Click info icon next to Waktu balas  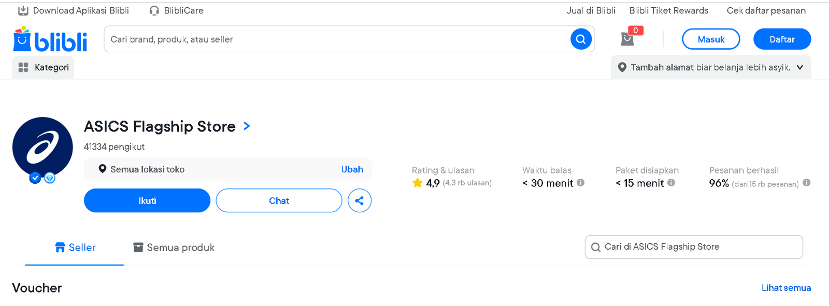click(x=581, y=182)
